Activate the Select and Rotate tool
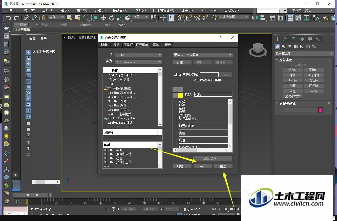The width and height of the screenshot is (337, 221). point(111,18)
